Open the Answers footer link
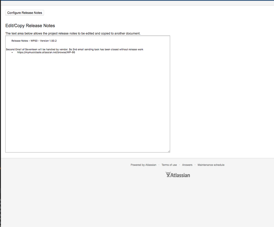274x227 pixels. point(187,165)
